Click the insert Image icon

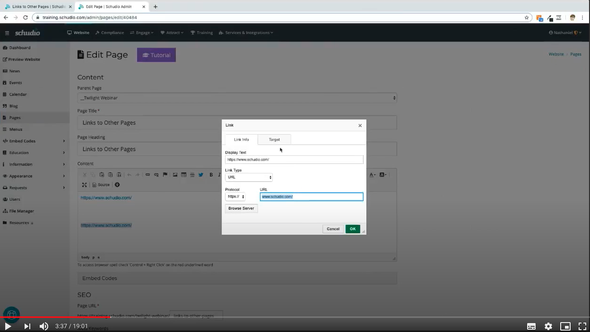pyautogui.click(x=175, y=175)
